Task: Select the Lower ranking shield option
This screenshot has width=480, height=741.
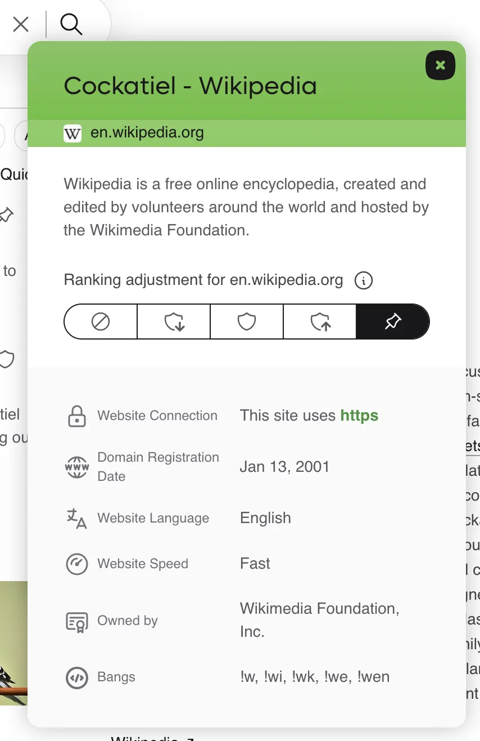Action: [x=174, y=322]
